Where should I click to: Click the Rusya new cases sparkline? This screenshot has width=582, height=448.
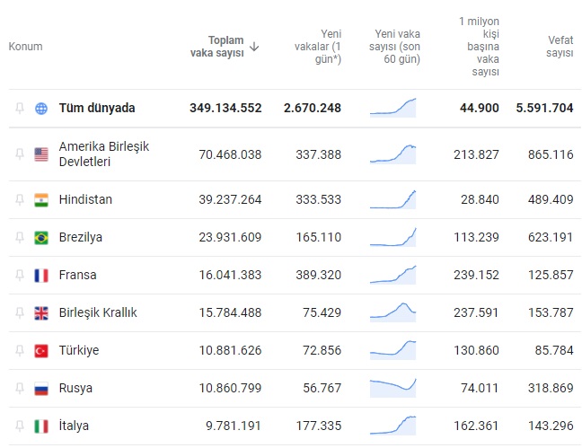[393, 388]
